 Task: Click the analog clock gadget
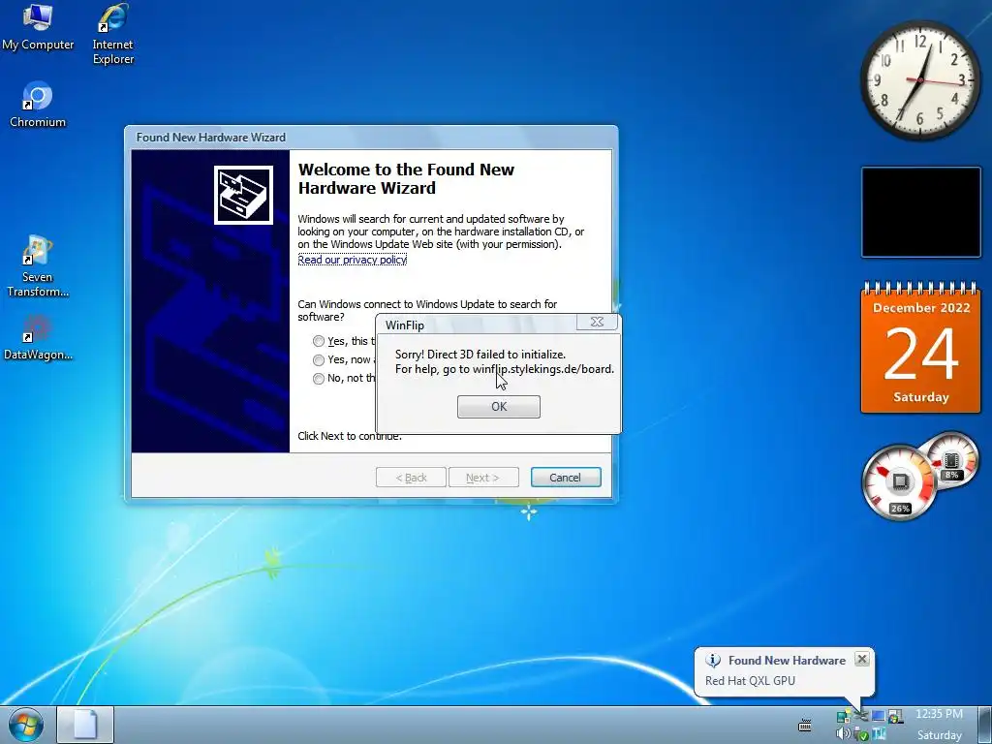920,79
